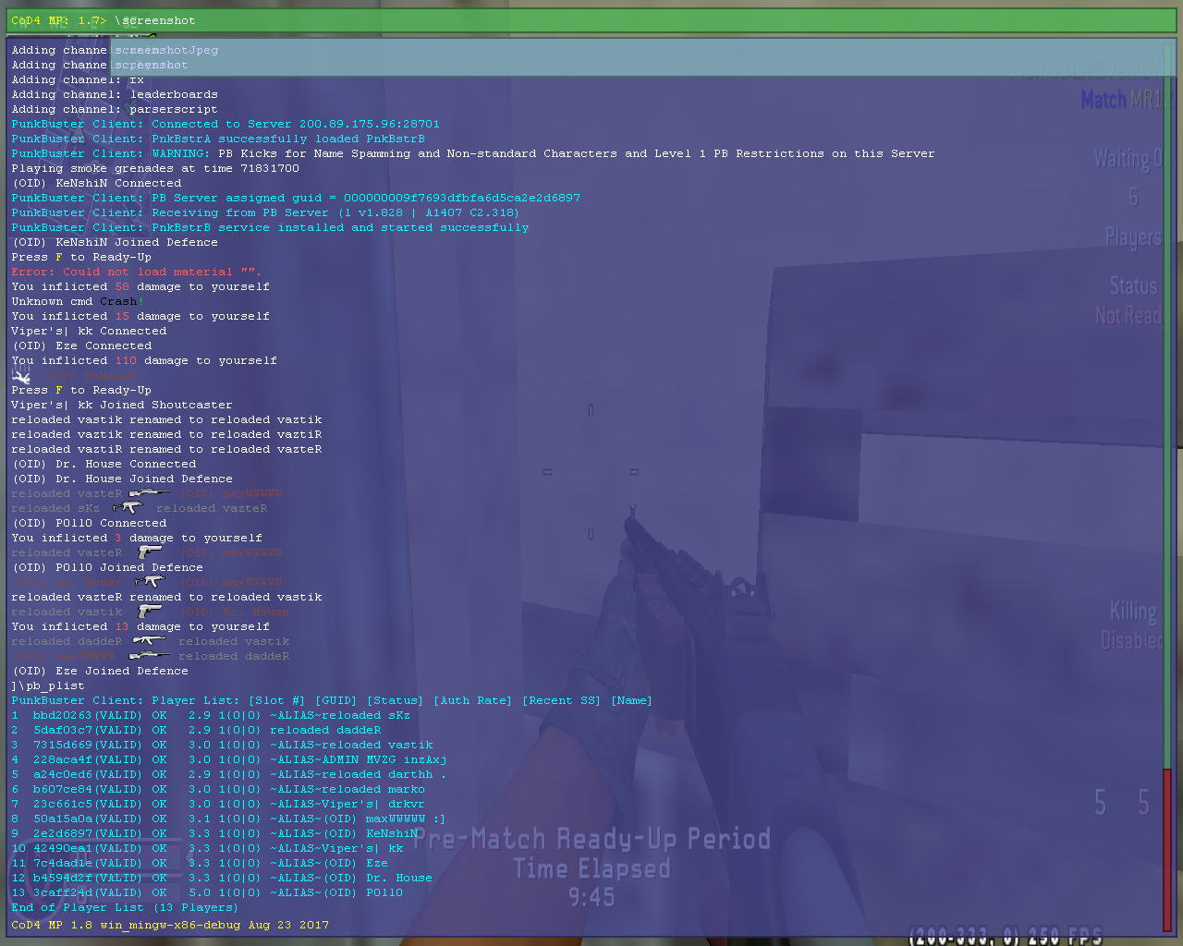1183x946 pixels.
Task: Click the 'Adding channel: parserscript' line
Action: pyautogui.click(x=115, y=109)
